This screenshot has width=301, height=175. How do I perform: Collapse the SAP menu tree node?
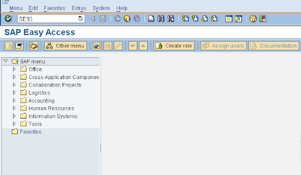pos(6,61)
